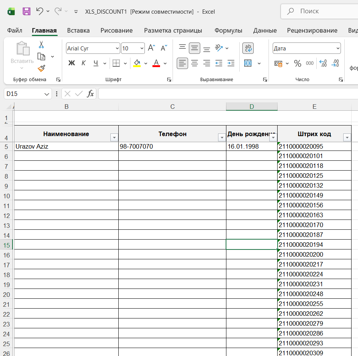Toggle Bold (Ж) formatting
This screenshot has height=356, width=358.
pos(72,63)
